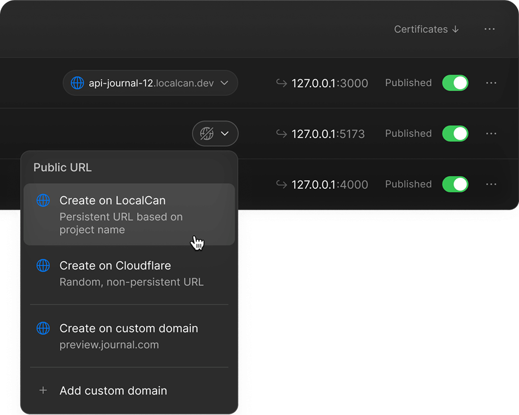The width and height of the screenshot is (519, 415).
Task: Click the 127.0.0.1:3000 target address
Action: [x=329, y=83]
